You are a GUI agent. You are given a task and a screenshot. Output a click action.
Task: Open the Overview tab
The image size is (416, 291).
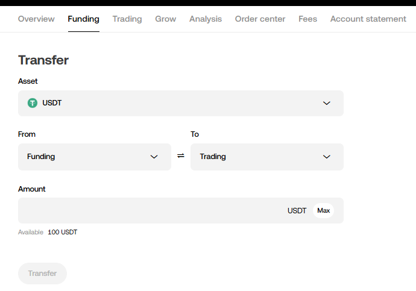point(36,19)
